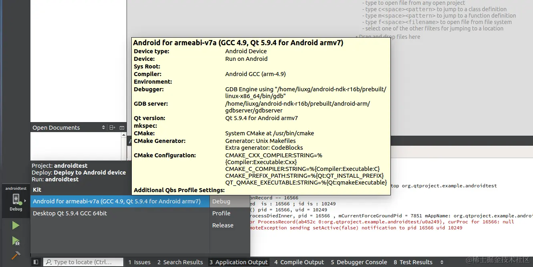Click the Run: androidtest label
The width and height of the screenshot is (533, 267).
click(x=55, y=179)
